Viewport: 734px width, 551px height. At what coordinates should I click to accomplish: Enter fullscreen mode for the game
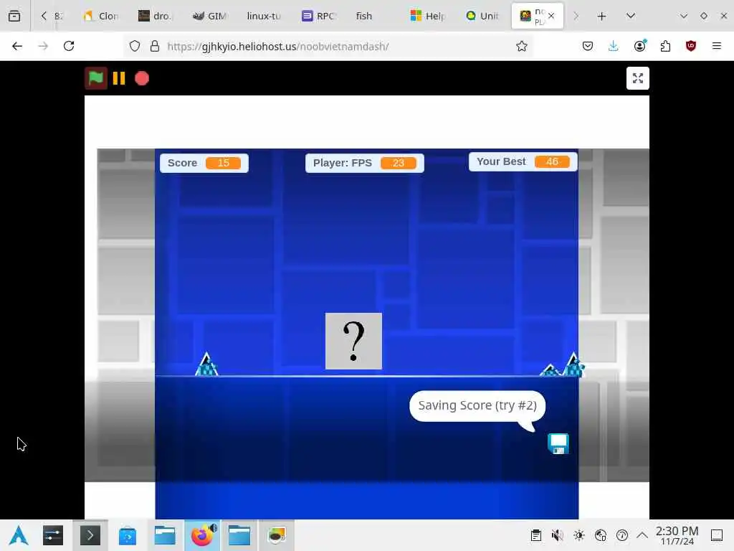click(637, 78)
